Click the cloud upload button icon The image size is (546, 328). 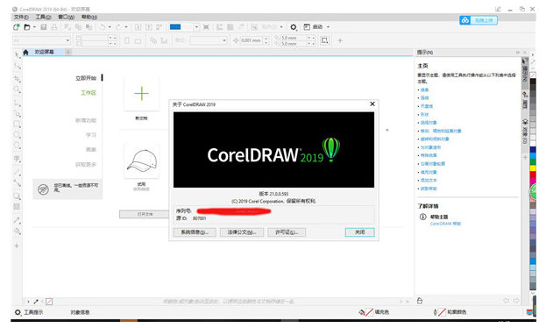pos(465,20)
